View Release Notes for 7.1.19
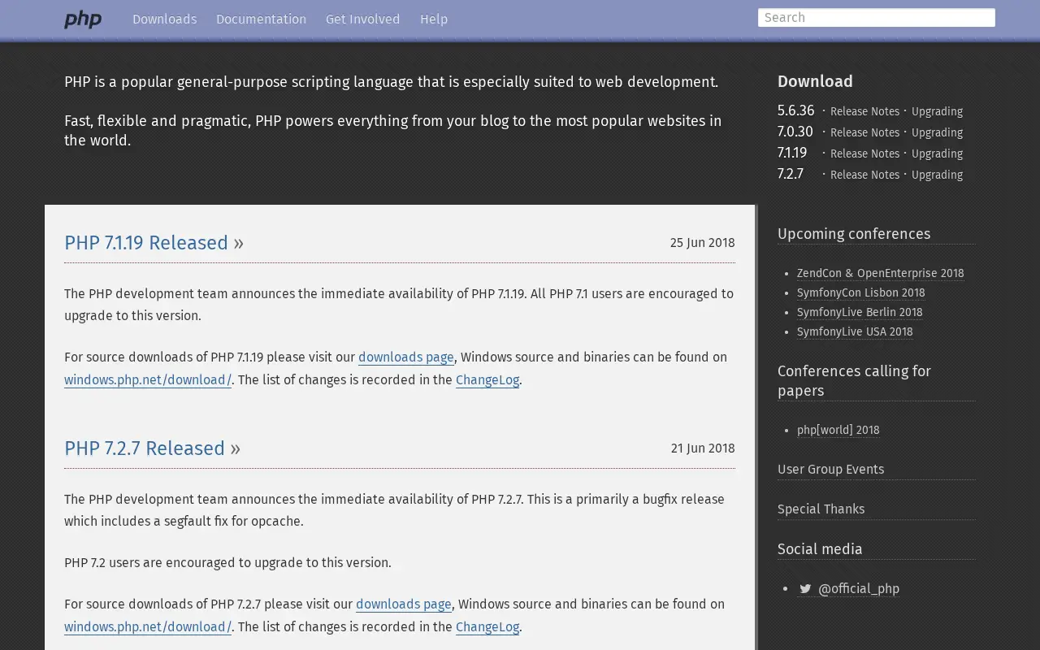 (x=864, y=154)
